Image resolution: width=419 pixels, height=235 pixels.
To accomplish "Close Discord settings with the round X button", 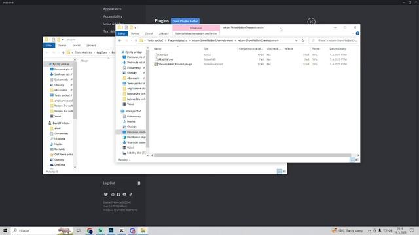I will (312, 22).
